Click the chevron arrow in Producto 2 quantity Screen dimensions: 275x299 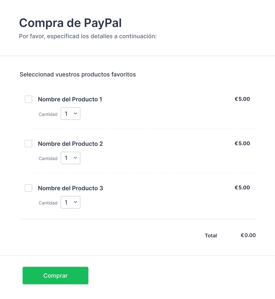point(75,158)
